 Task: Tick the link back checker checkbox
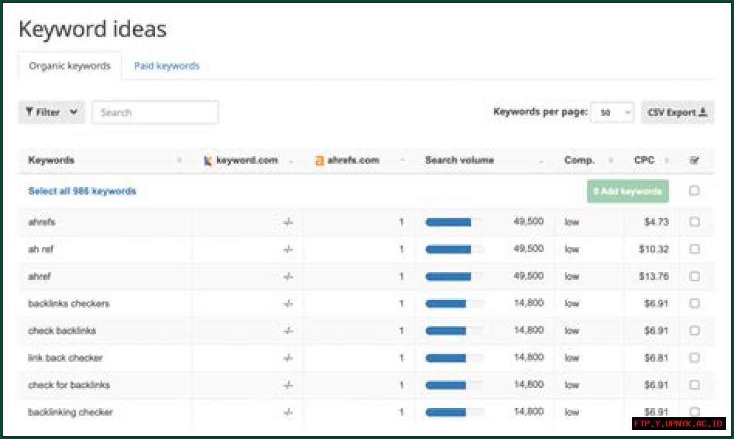point(694,358)
